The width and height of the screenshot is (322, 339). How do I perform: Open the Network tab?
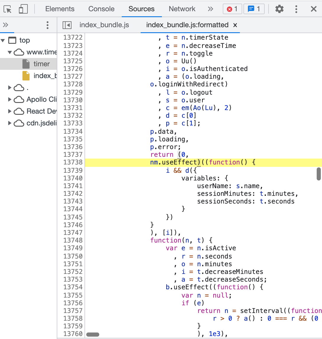click(x=182, y=9)
